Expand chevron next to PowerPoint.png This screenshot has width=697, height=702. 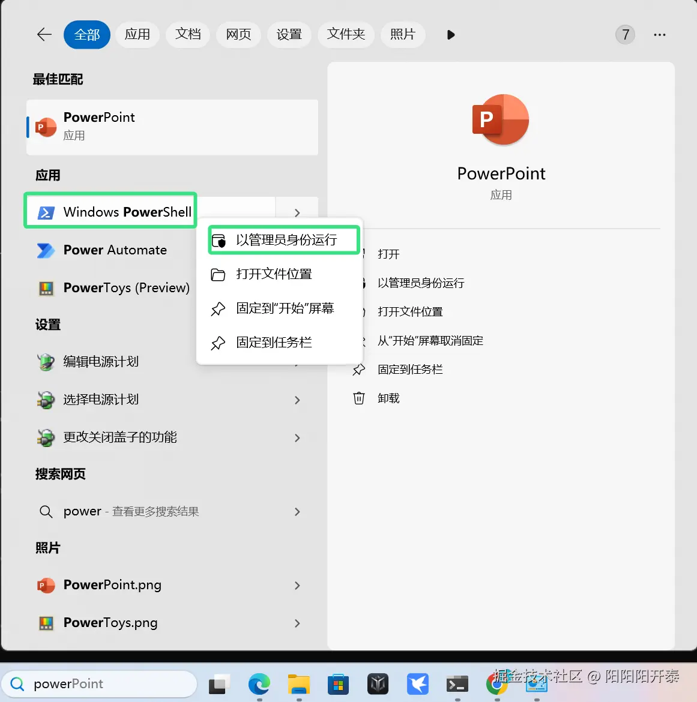(x=297, y=585)
